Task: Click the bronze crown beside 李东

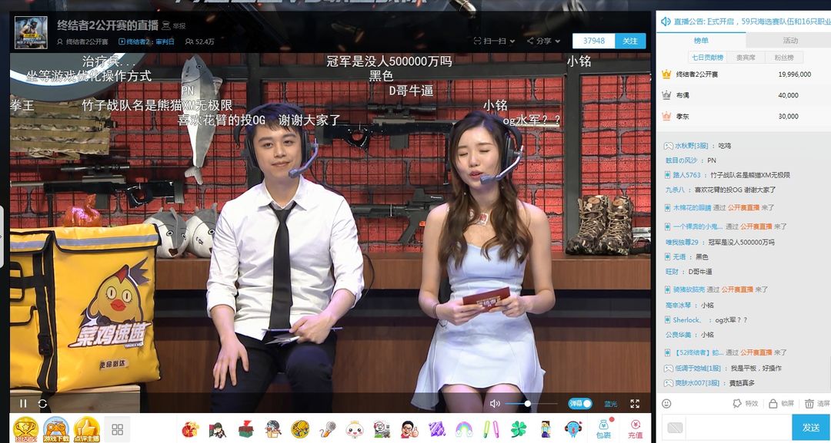Action: (x=666, y=116)
